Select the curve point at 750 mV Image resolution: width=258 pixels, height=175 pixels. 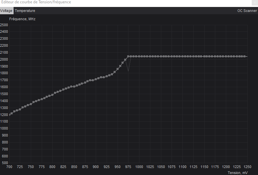click(x=31, y=104)
